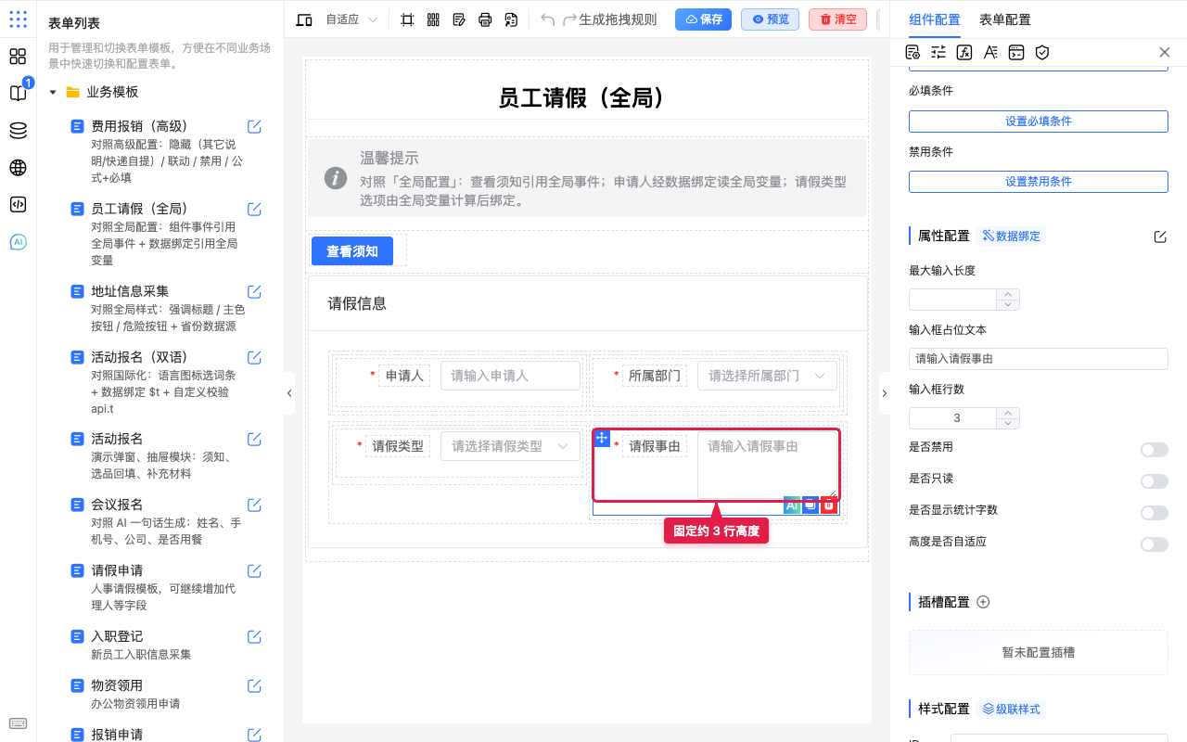Edit the 费用报销（高级） template
This screenshot has height=742, width=1187.
[254, 127]
